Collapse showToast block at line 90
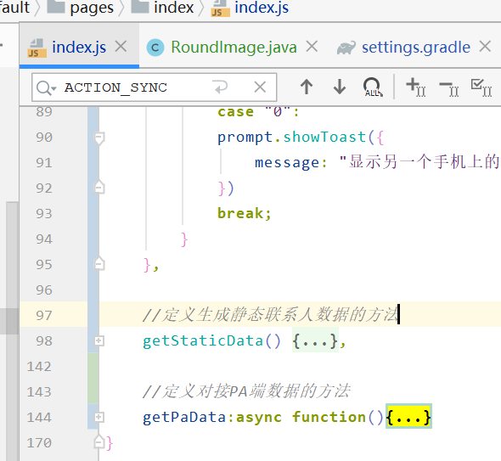 99,138
